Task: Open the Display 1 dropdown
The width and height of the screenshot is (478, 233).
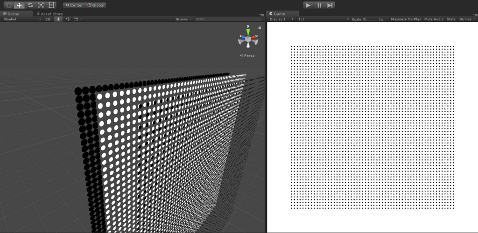Action: click(x=281, y=19)
